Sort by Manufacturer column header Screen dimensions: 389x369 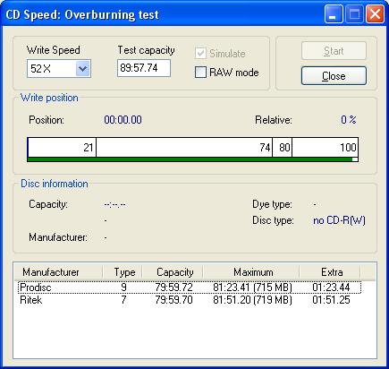pos(58,272)
